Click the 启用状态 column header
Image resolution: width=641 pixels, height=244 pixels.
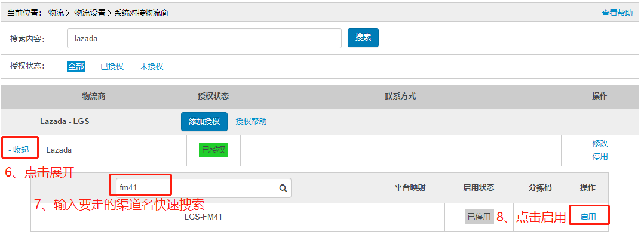[x=479, y=188]
